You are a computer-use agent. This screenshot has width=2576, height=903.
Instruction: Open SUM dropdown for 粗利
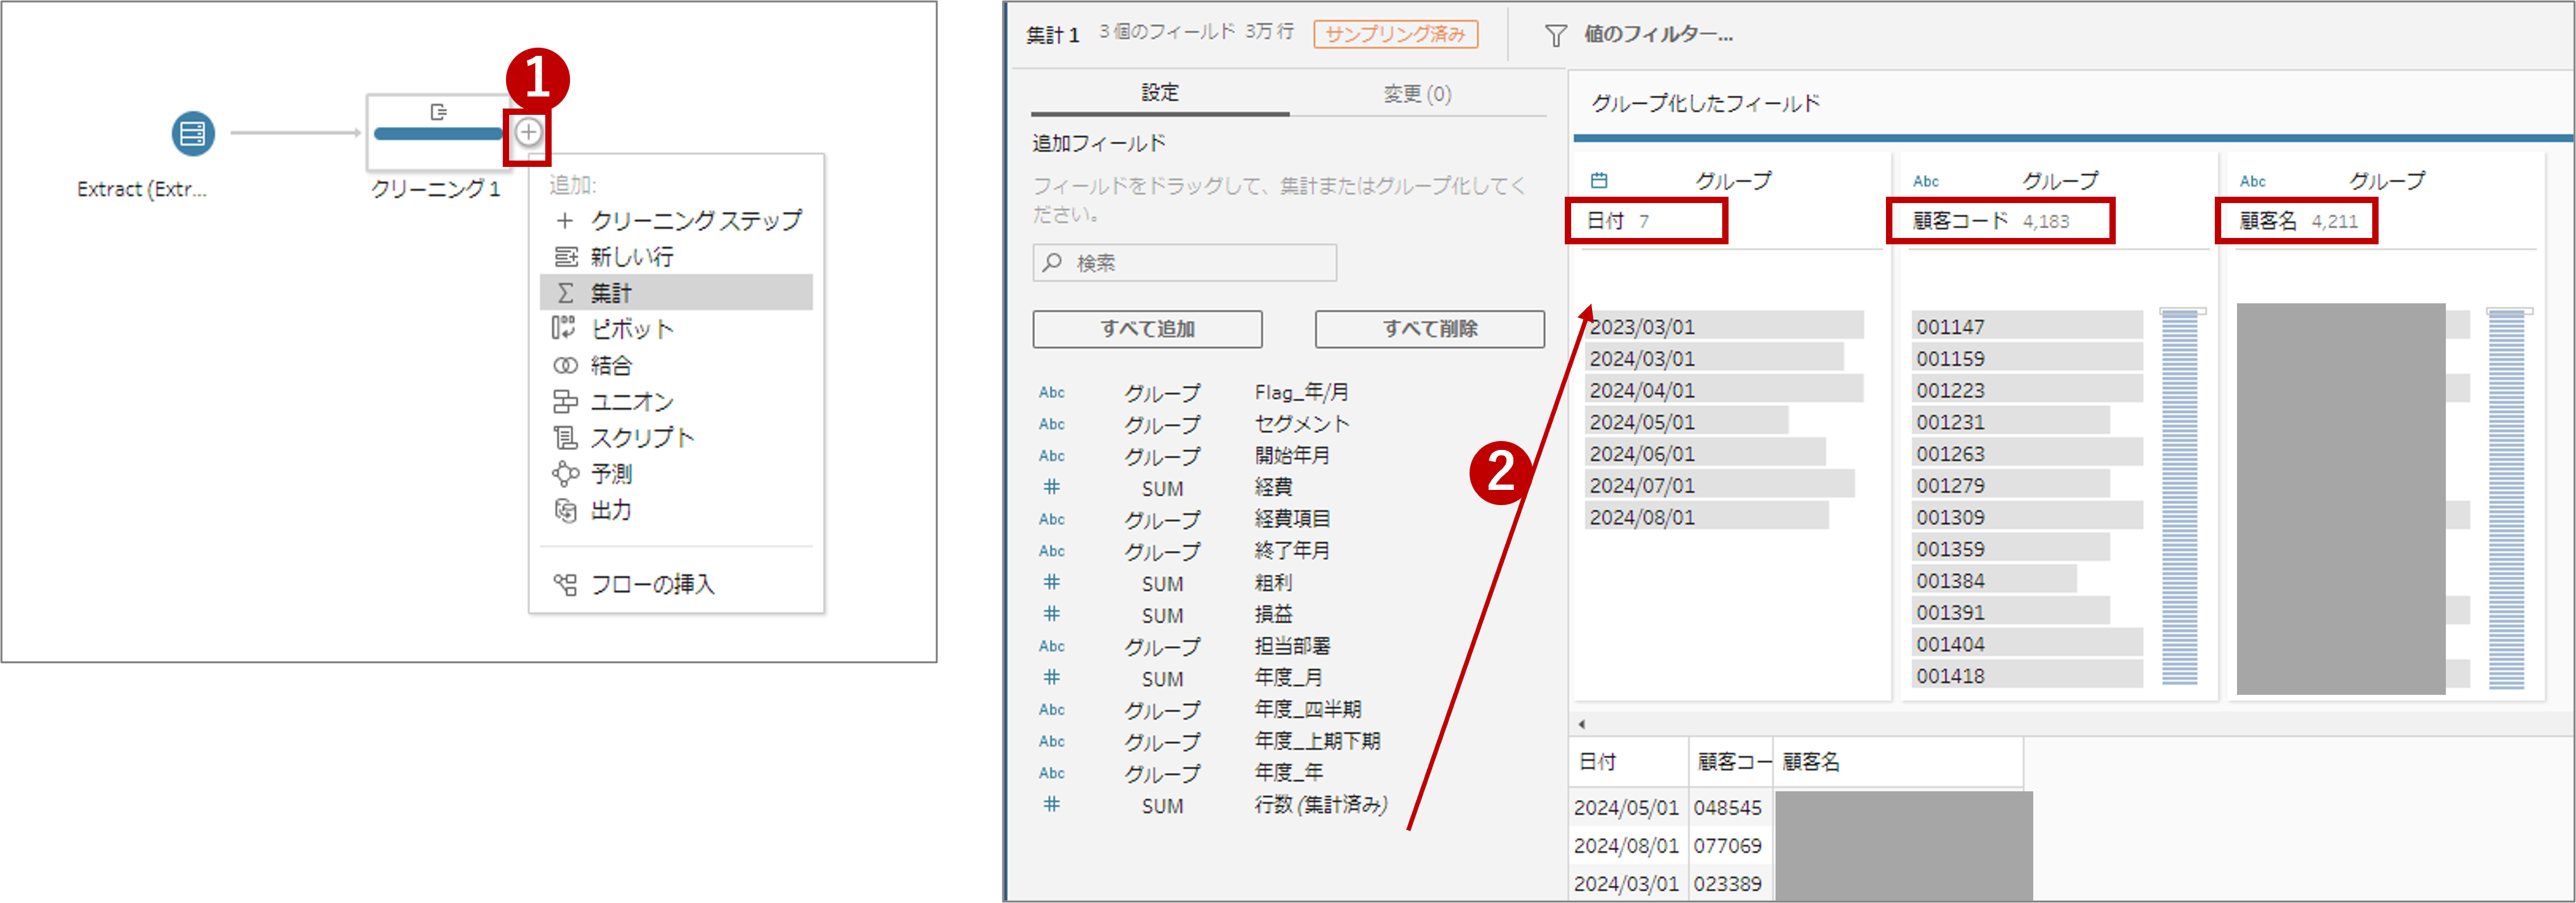(1162, 583)
